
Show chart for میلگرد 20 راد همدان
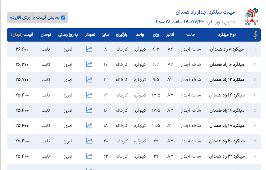[89, 141]
